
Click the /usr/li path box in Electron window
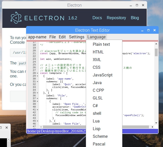click(x=18, y=53)
